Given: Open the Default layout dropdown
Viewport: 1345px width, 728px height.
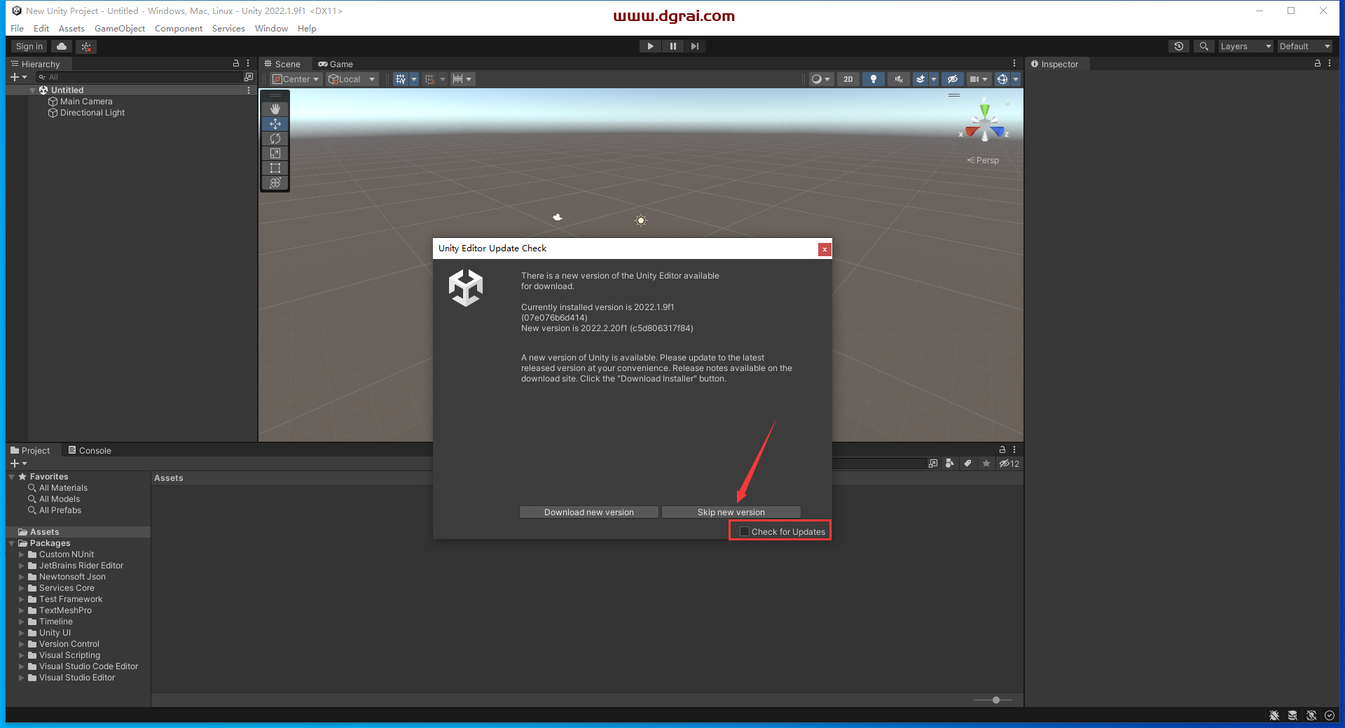Looking at the screenshot, I should (1304, 46).
